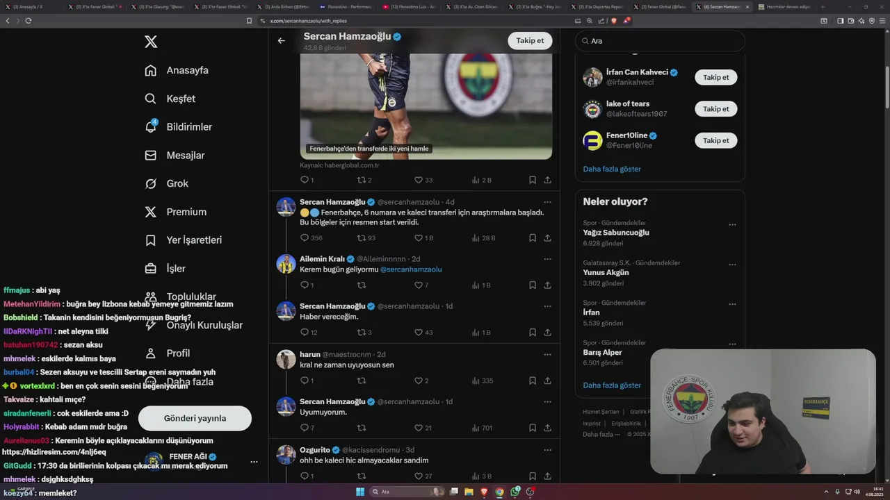Screen dimensions: 890x500
Task: Reload the page with the browser refresh icon
Action: [x=29, y=21]
